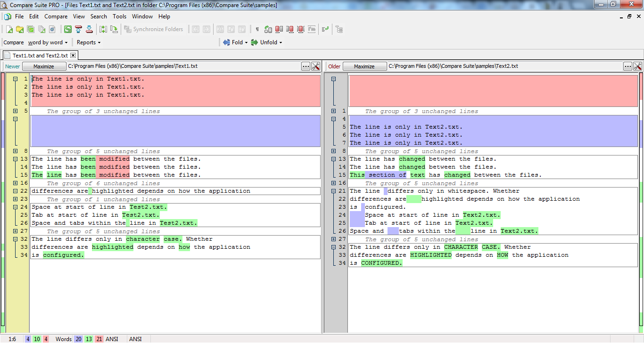
Task: Click the third green documents toolbar icon
Action: 31,29
